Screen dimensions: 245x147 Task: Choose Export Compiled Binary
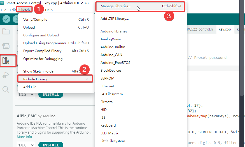[56, 51]
